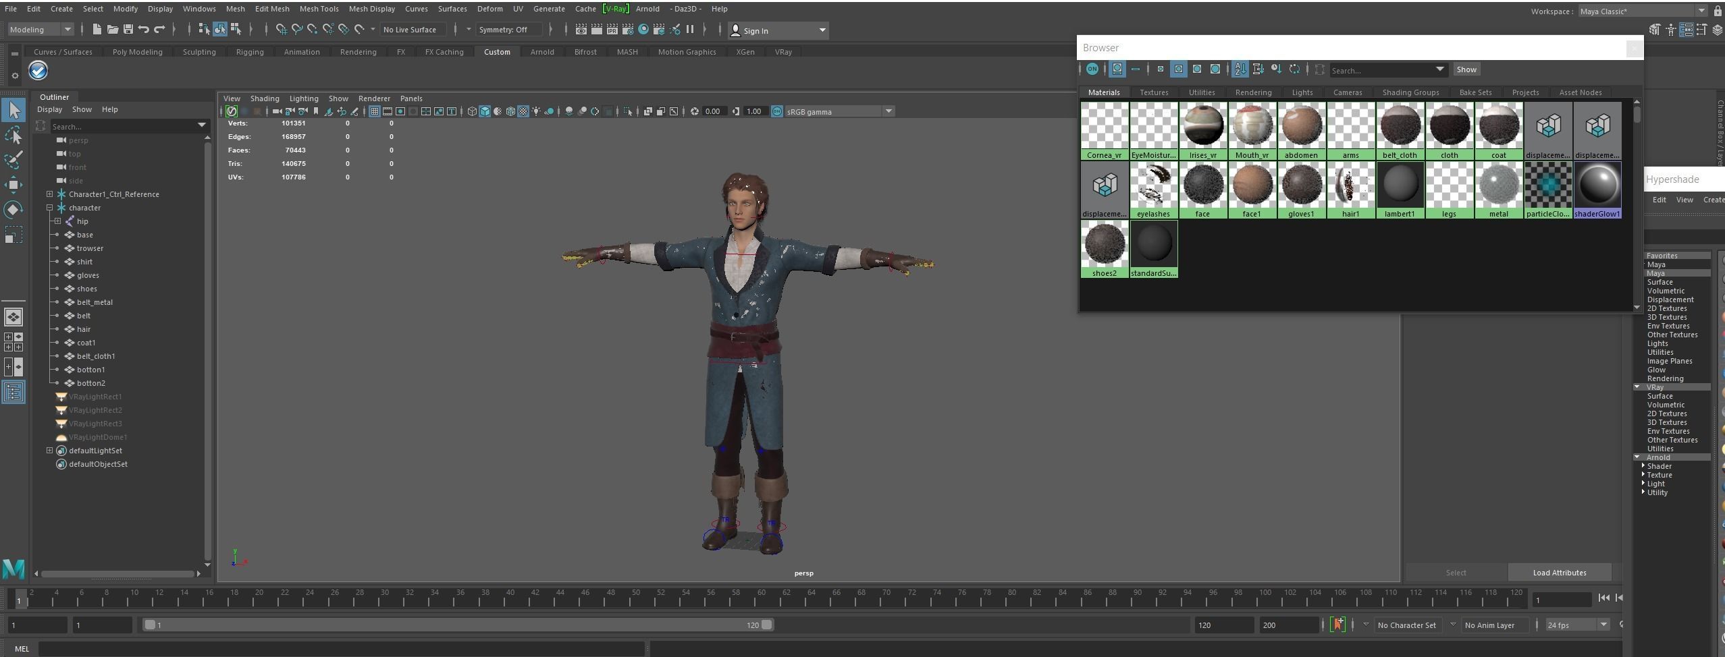Click frame 60 on the time slider
The height and width of the screenshot is (657, 1725).
[762, 598]
